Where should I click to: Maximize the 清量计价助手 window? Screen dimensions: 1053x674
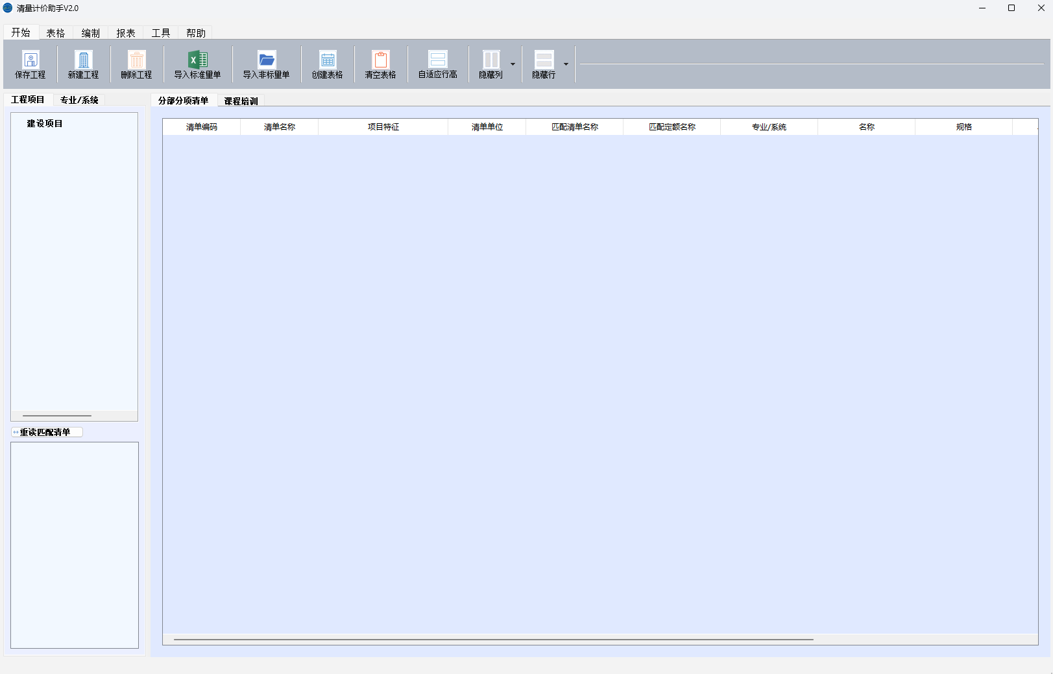(x=1011, y=8)
